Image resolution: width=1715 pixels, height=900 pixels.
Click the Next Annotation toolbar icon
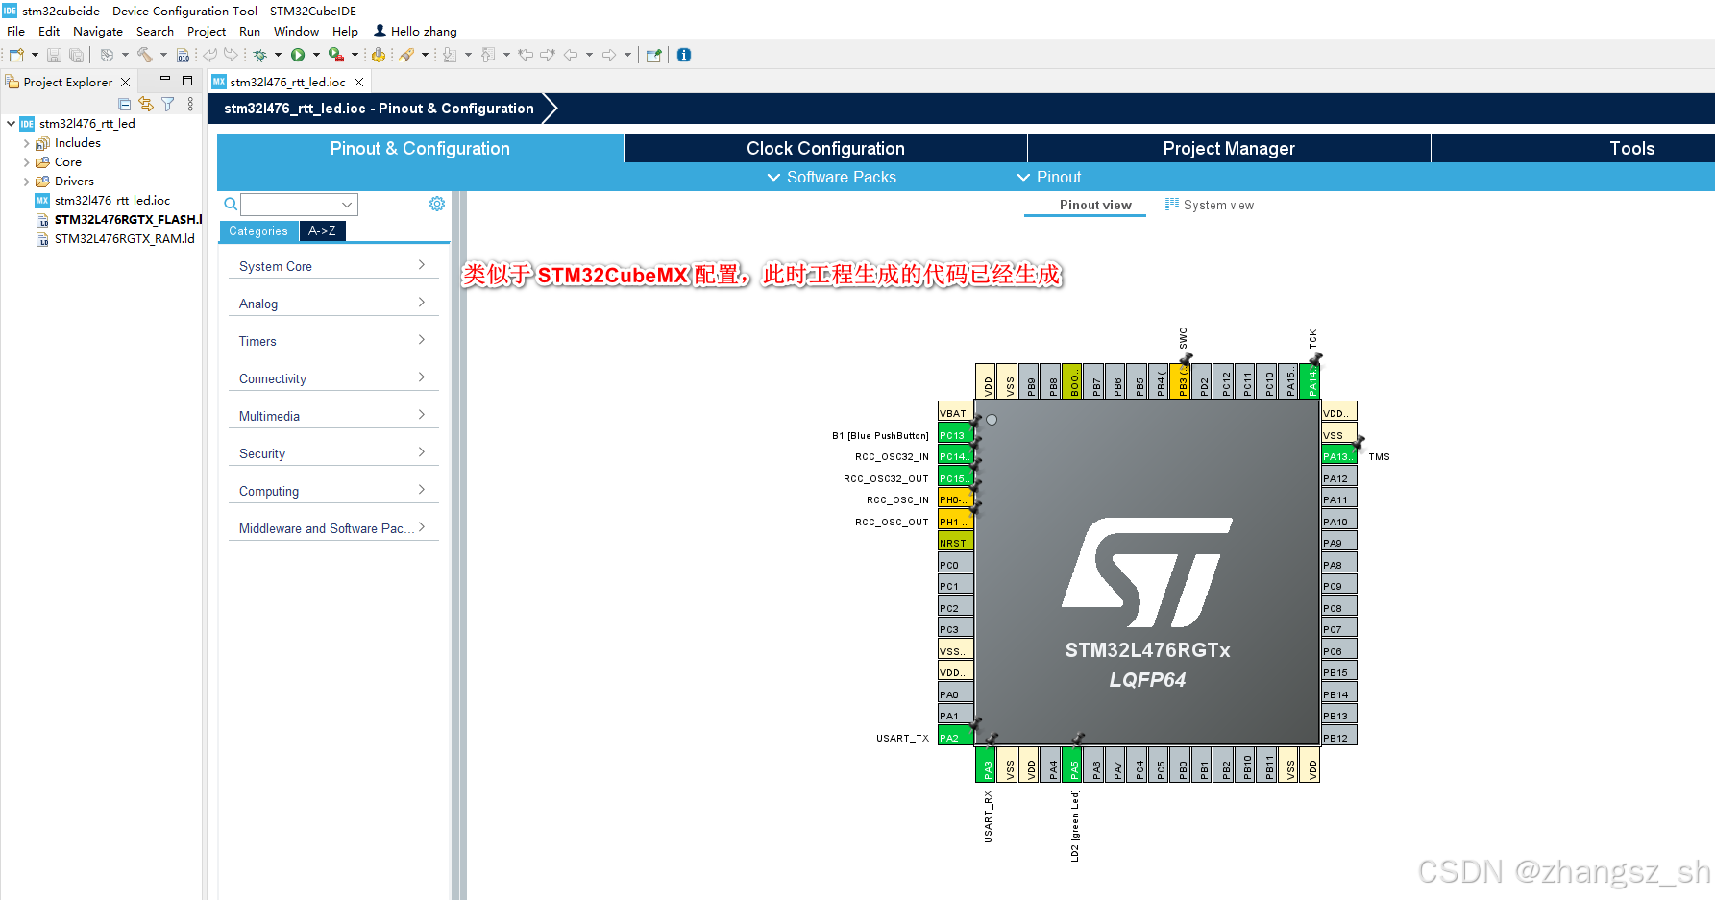(x=450, y=55)
